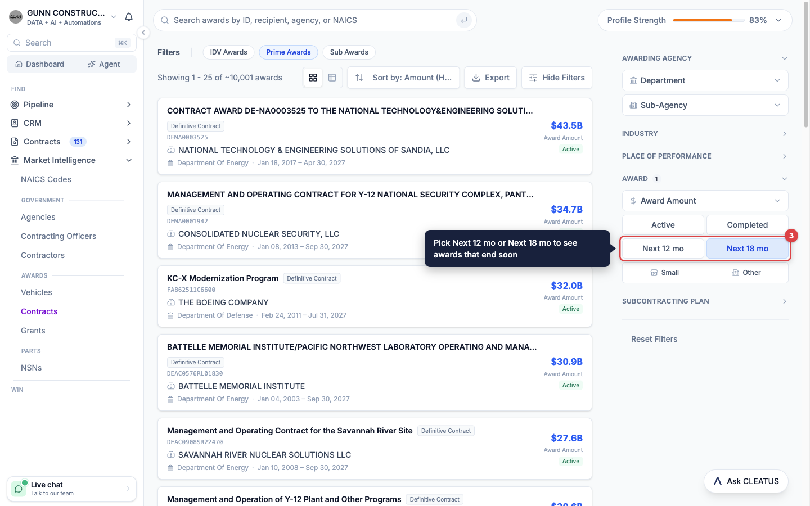
Task: Open the Ask CLEATUS assistant
Action: 746,481
